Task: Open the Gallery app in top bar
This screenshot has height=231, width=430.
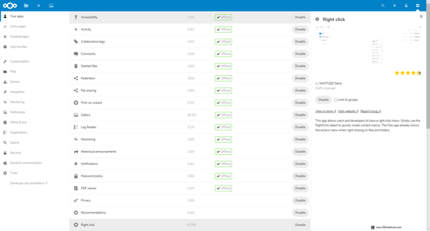Action: coord(51,6)
